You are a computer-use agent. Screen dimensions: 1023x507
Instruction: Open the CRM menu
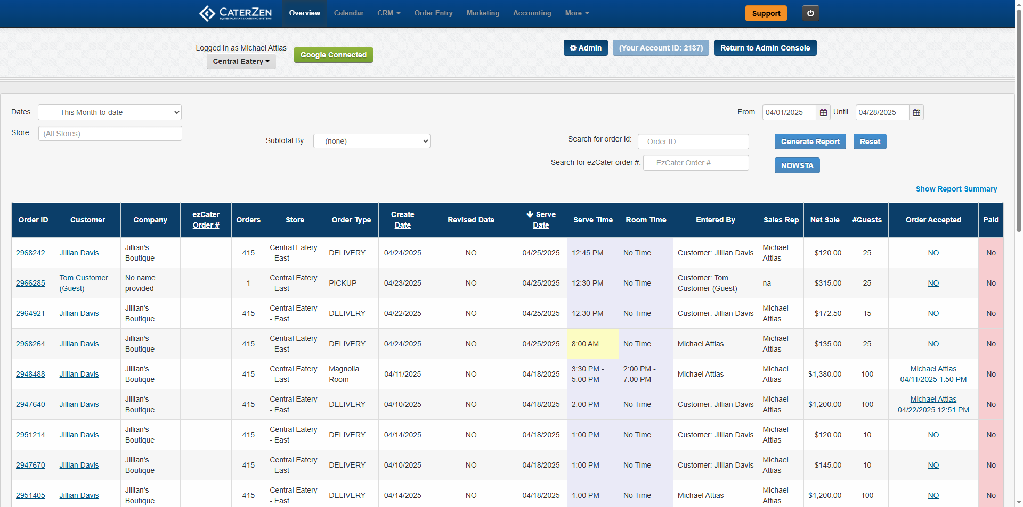pyautogui.click(x=388, y=13)
